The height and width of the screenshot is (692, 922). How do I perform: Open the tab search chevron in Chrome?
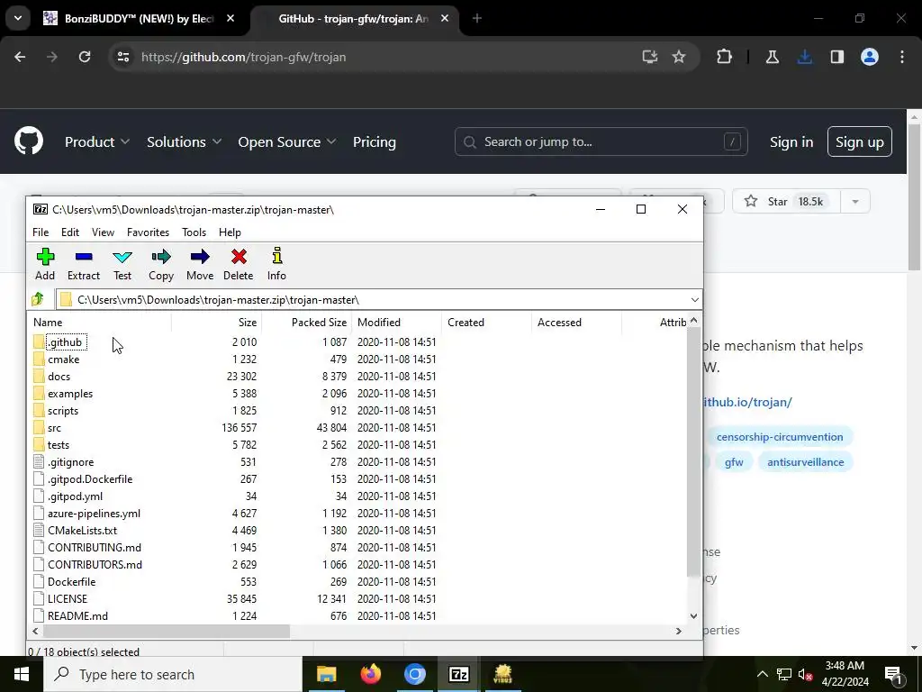coord(18,18)
